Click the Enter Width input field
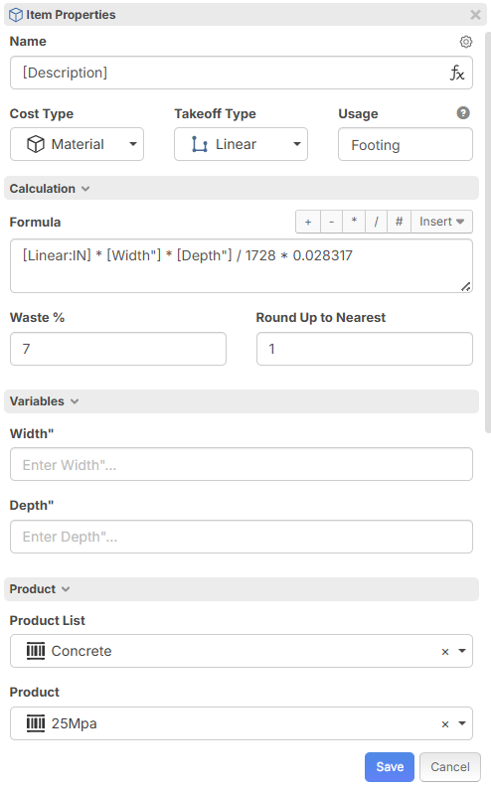Screen dimensions: 491x787 coord(242,464)
